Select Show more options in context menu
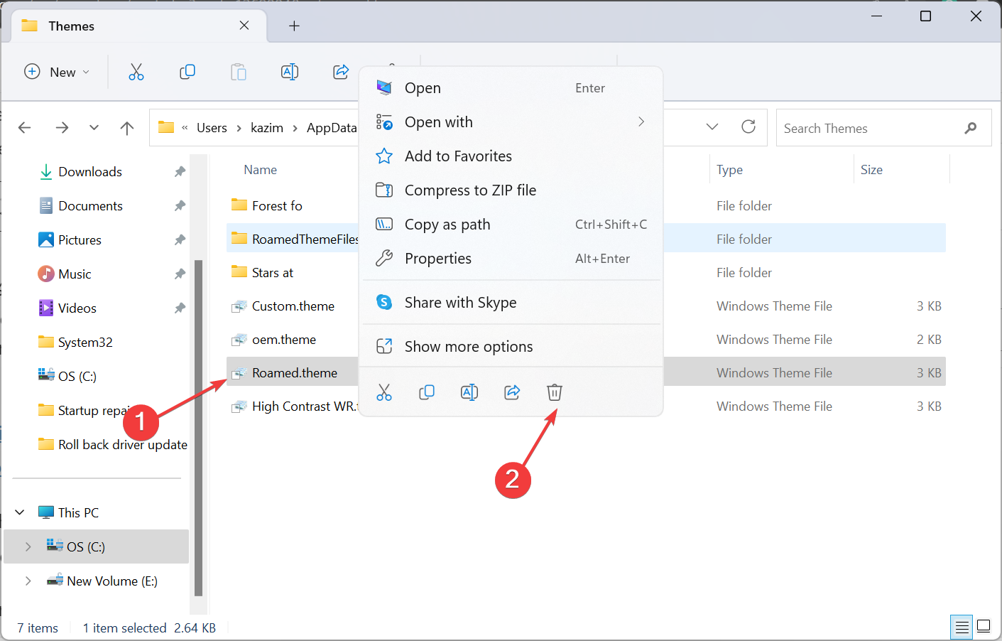Image resolution: width=1002 pixels, height=641 pixels. pos(469,347)
